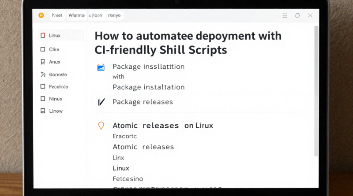Switch to the 'Wiarme' tab
Viewport: 353px width, 196px height.
pyautogui.click(x=76, y=15)
